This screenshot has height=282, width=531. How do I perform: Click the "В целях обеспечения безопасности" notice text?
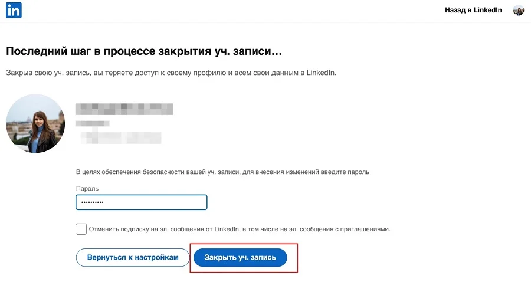222,172
